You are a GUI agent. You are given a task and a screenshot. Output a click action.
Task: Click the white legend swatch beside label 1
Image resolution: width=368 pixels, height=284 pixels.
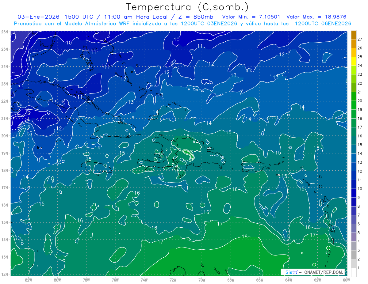click(x=354, y=272)
